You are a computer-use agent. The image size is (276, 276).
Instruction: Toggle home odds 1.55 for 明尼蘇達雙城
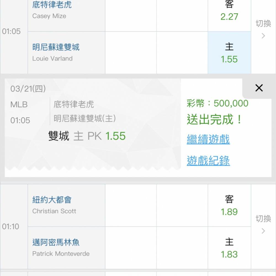[229, 53]
